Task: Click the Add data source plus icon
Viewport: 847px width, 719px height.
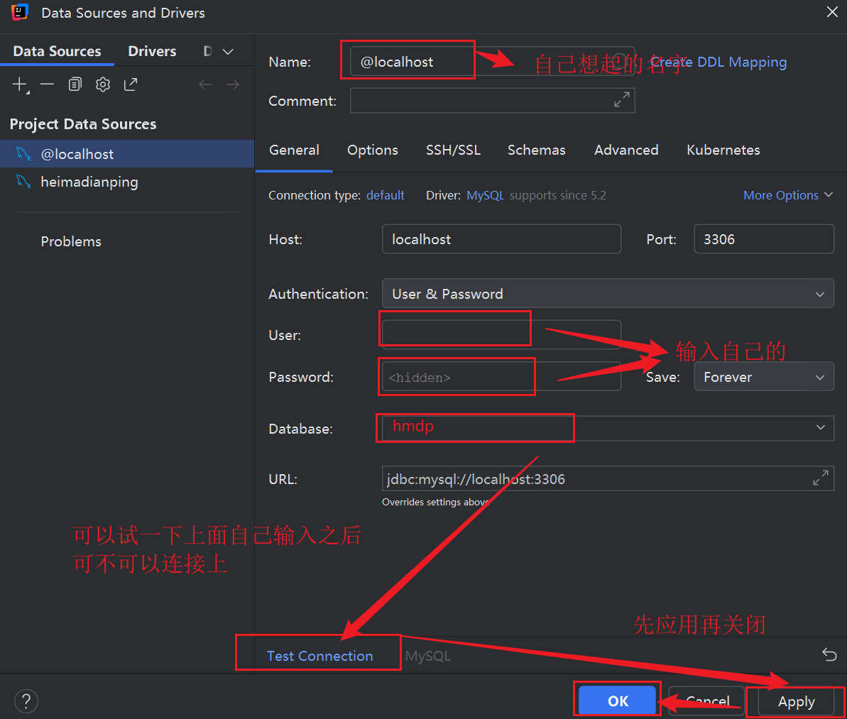Action: [20, 84]
